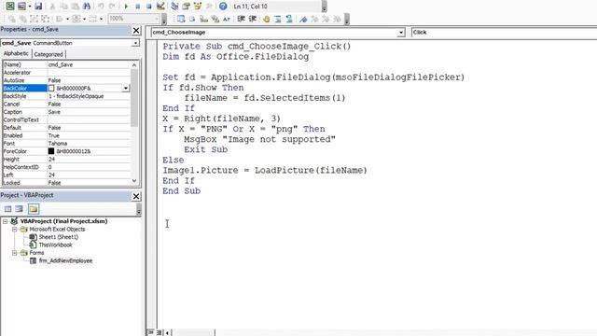Open VBA Help question mark icon
Screen dimensions: 597x336
tap(223, 7)
